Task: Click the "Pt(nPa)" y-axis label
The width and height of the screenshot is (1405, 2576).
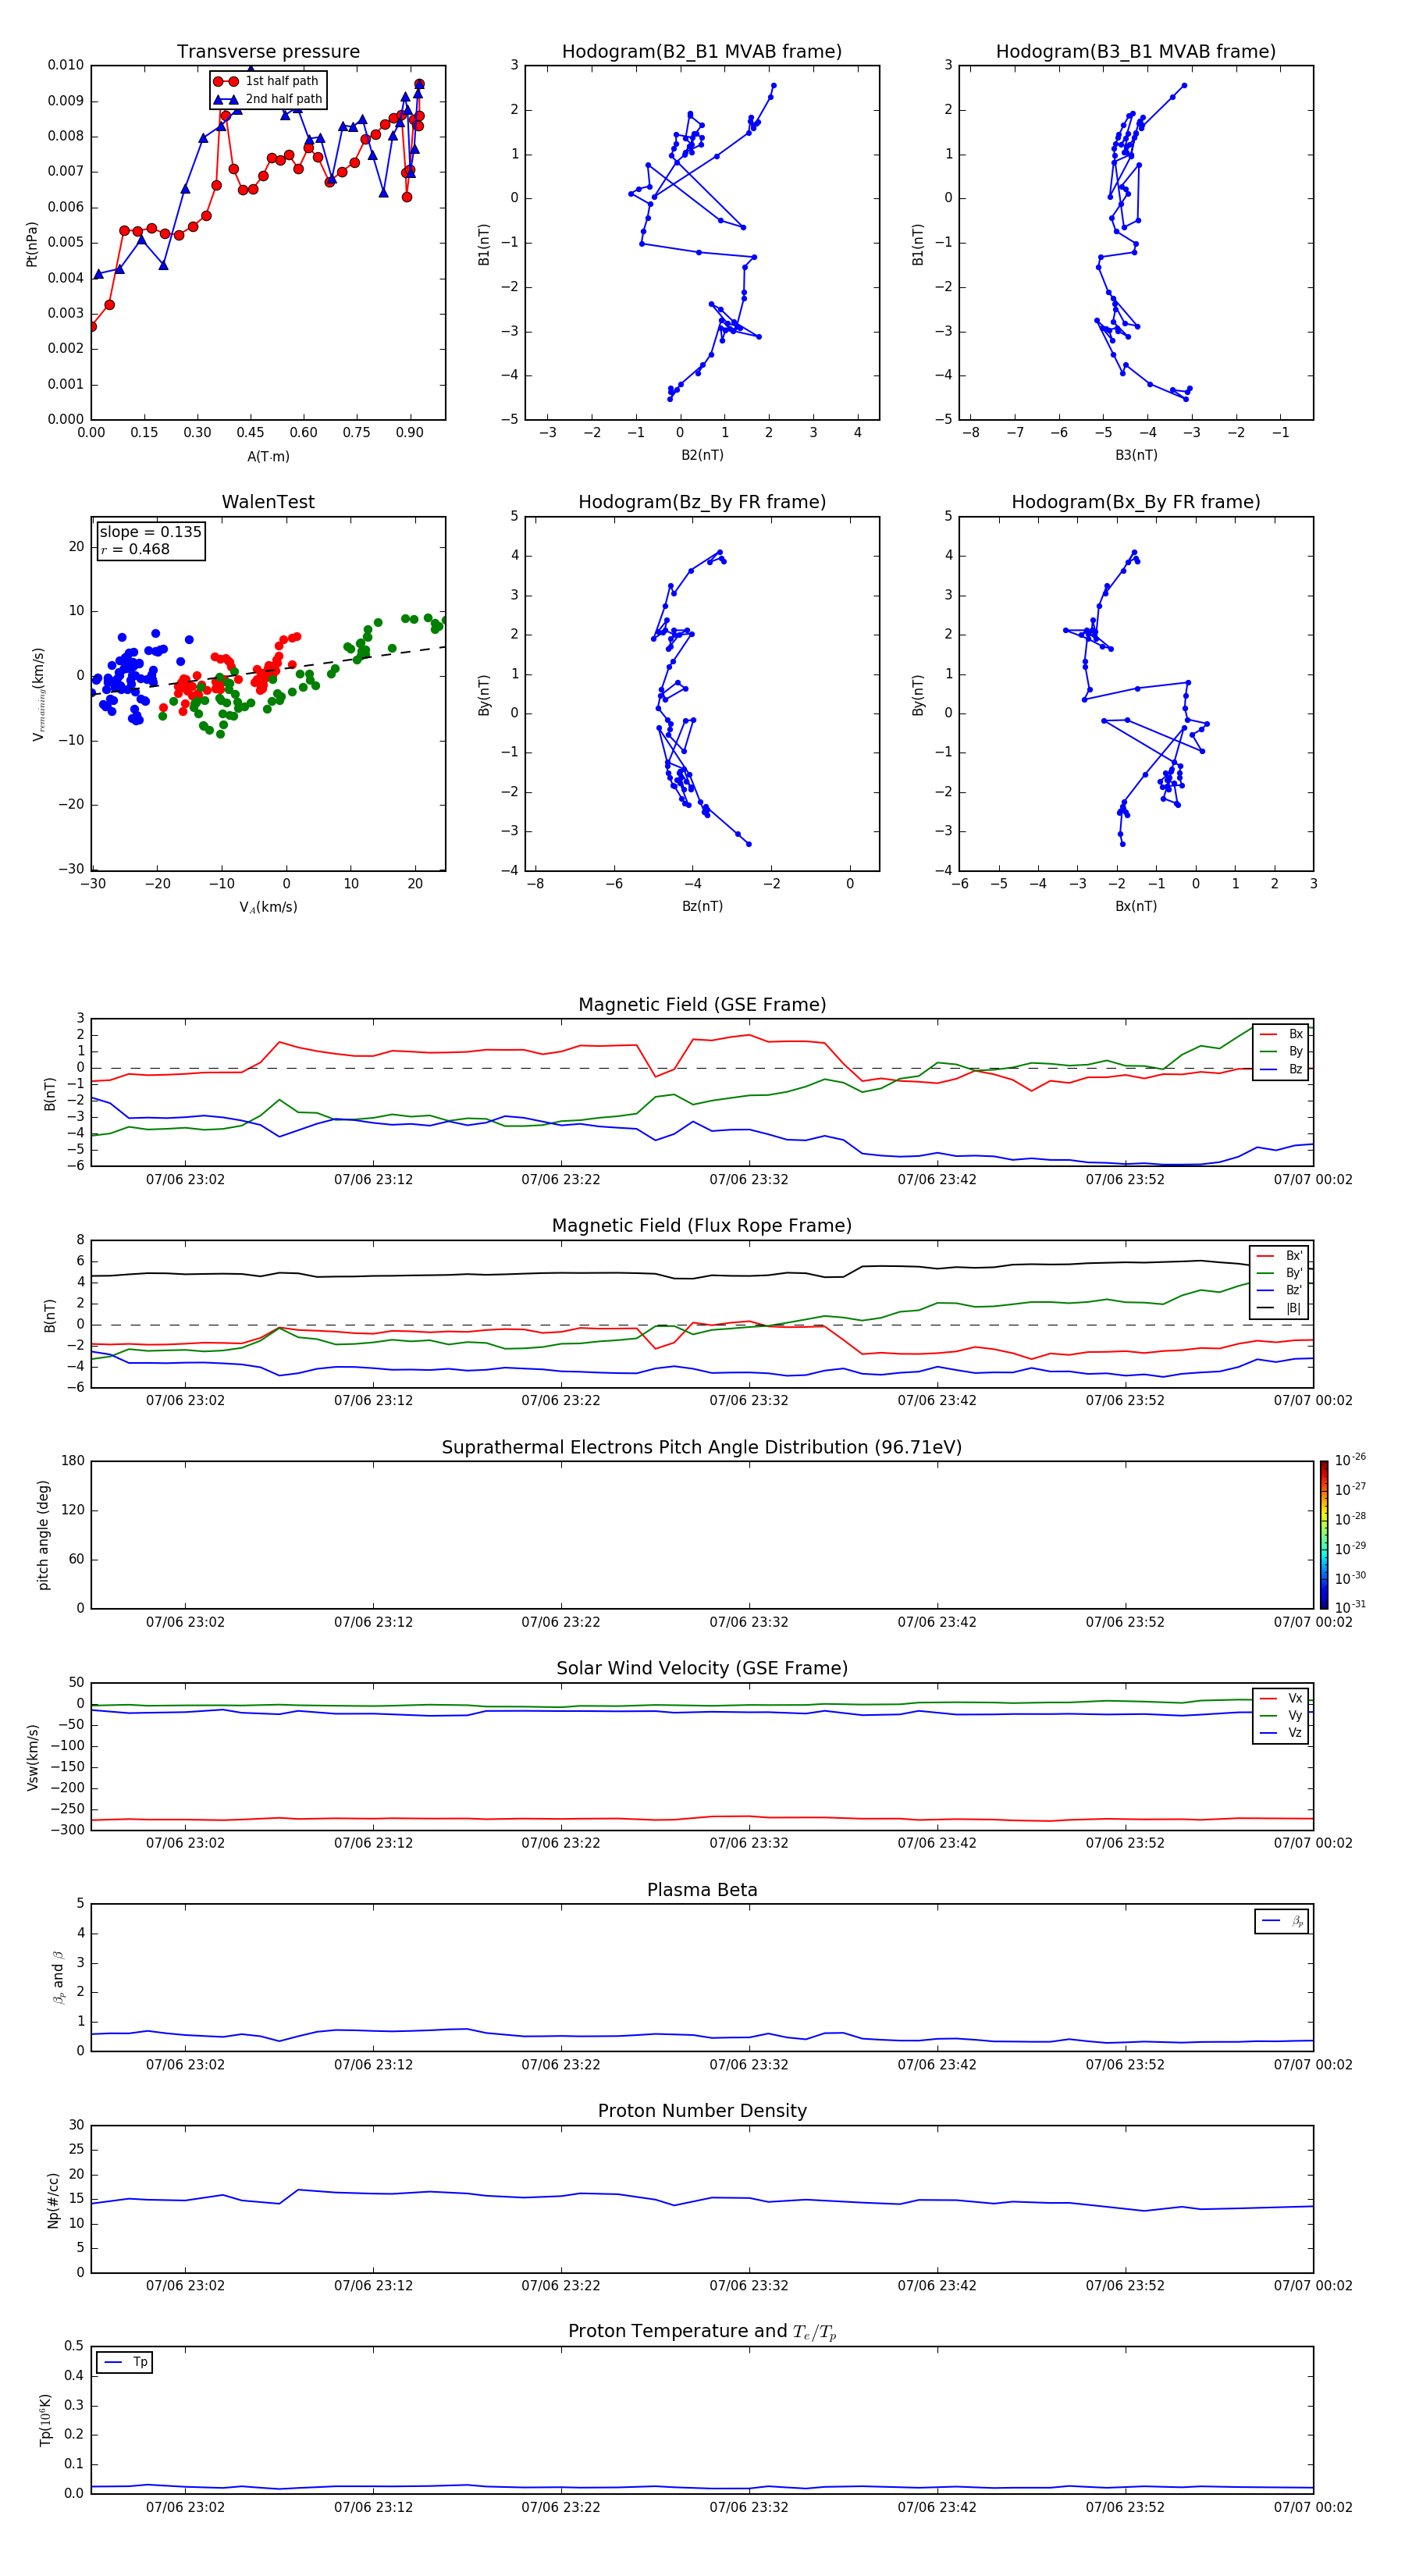Action: [x=31, y=244]
